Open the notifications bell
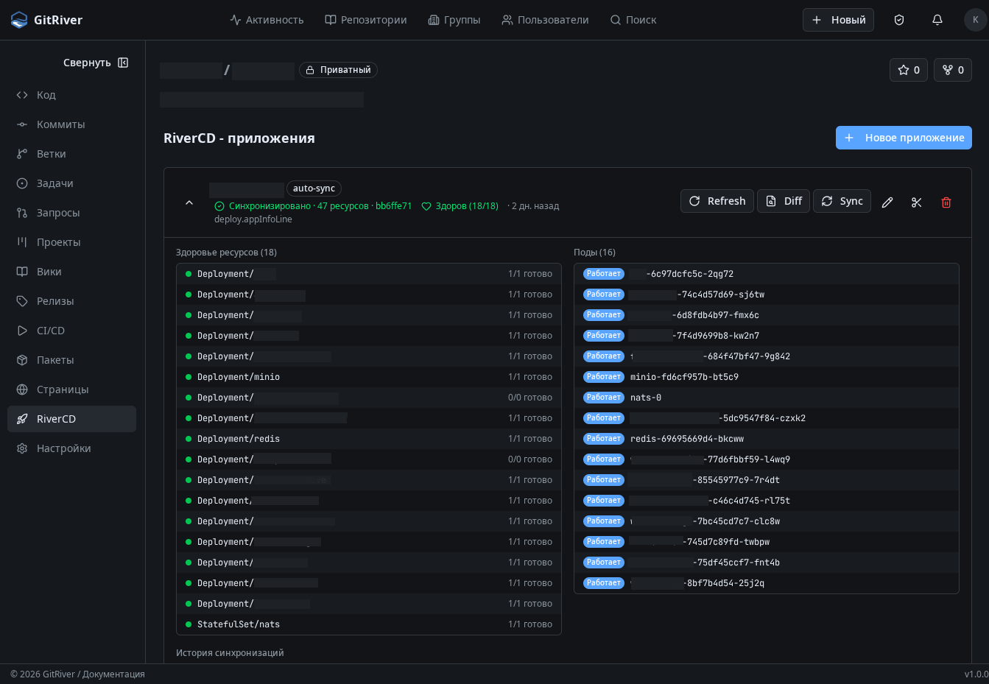 (937, 20)
